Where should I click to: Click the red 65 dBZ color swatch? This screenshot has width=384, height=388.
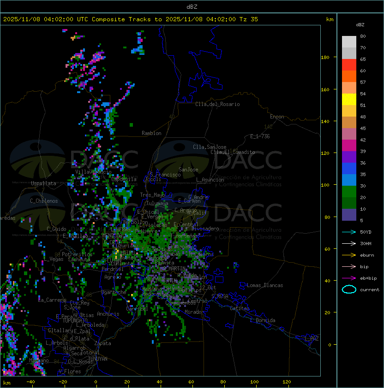[x=349, y=65]
